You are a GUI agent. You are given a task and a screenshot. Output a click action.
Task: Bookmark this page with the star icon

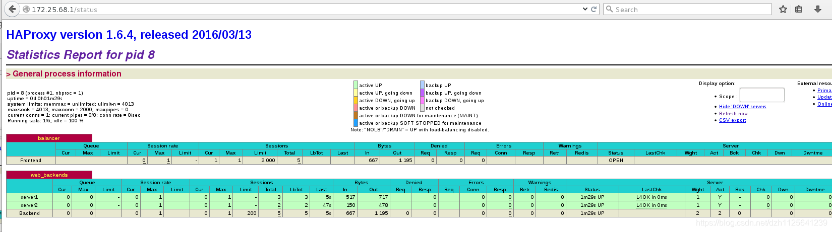click(x=783, y=9)
